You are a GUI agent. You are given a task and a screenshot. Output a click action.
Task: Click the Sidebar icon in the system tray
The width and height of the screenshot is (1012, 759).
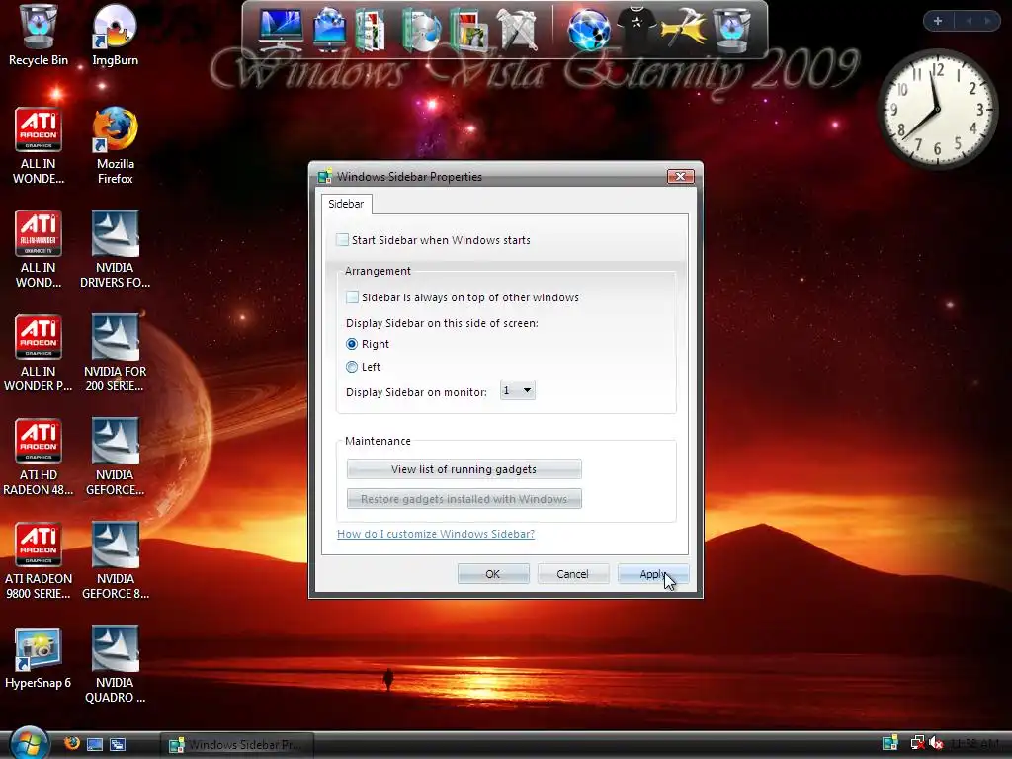coord(890,743)
